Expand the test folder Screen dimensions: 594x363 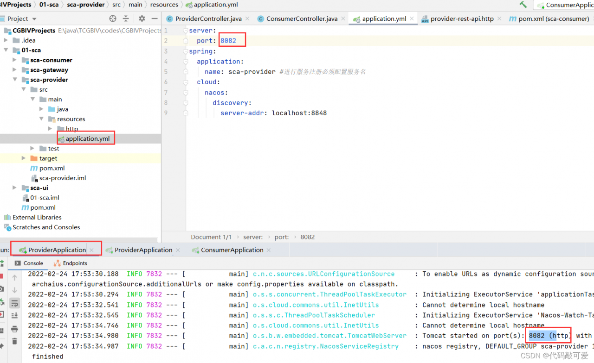tap(32, 149)
